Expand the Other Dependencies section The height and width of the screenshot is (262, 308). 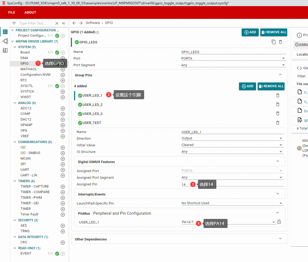(280, 239)
